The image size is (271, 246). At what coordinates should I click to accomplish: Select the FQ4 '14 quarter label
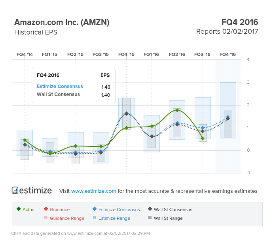tap(25, 54)
